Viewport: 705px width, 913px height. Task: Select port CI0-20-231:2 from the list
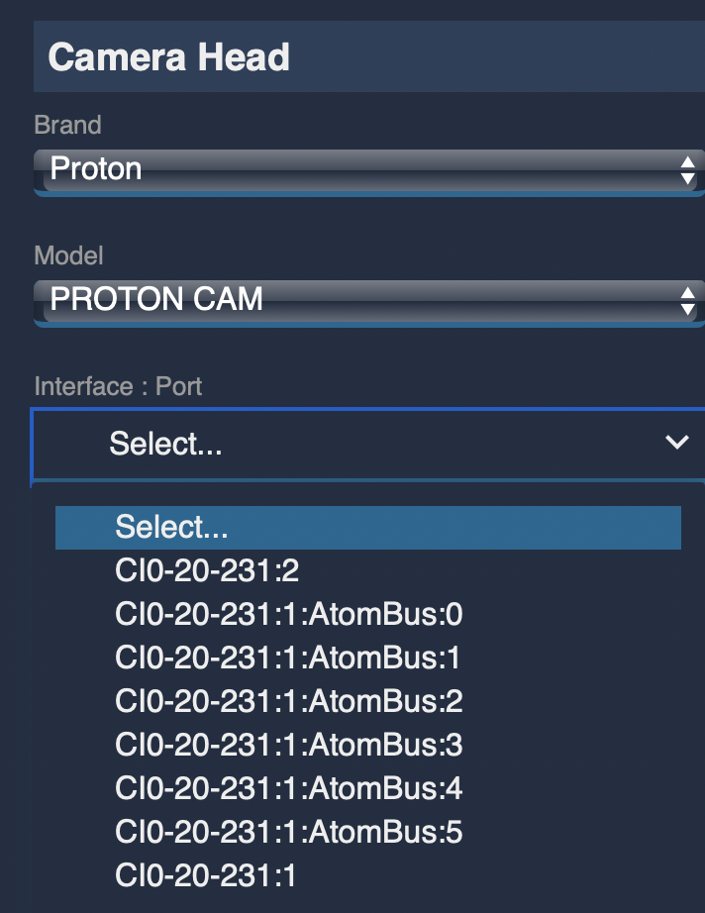[x=204, y=571]
